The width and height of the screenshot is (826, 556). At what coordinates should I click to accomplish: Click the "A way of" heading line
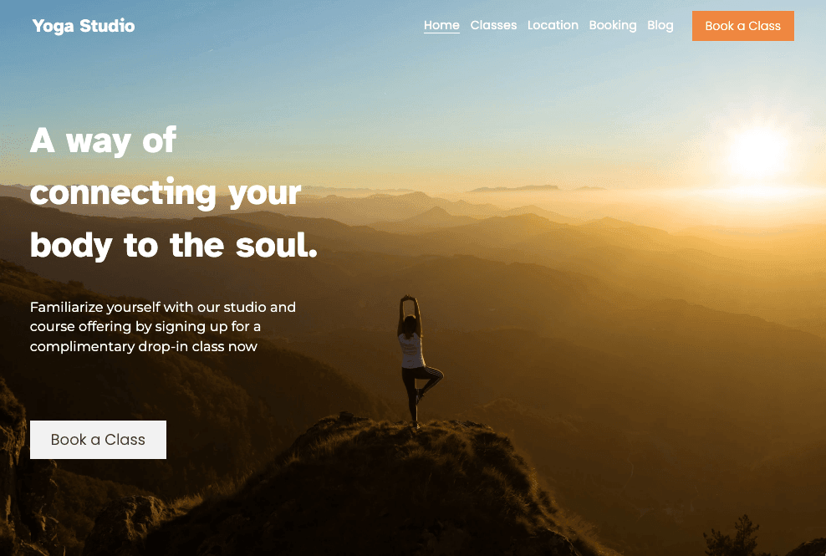tap(104, 140)
